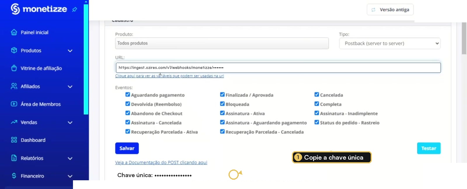Click the Afiliados people icon
Viewport: 467px width, 189px height.
14,86
